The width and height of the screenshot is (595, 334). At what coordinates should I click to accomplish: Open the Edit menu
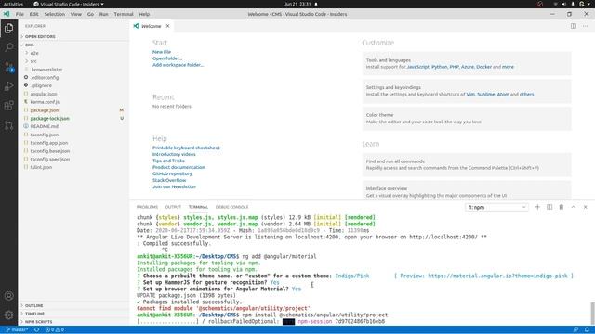coord(33,14)
